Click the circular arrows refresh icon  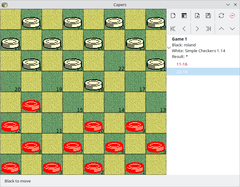(221, 16)
